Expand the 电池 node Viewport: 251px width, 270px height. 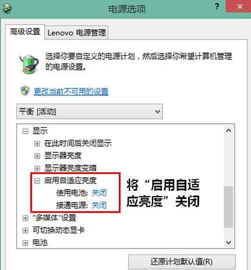click(x=25, y=243)
